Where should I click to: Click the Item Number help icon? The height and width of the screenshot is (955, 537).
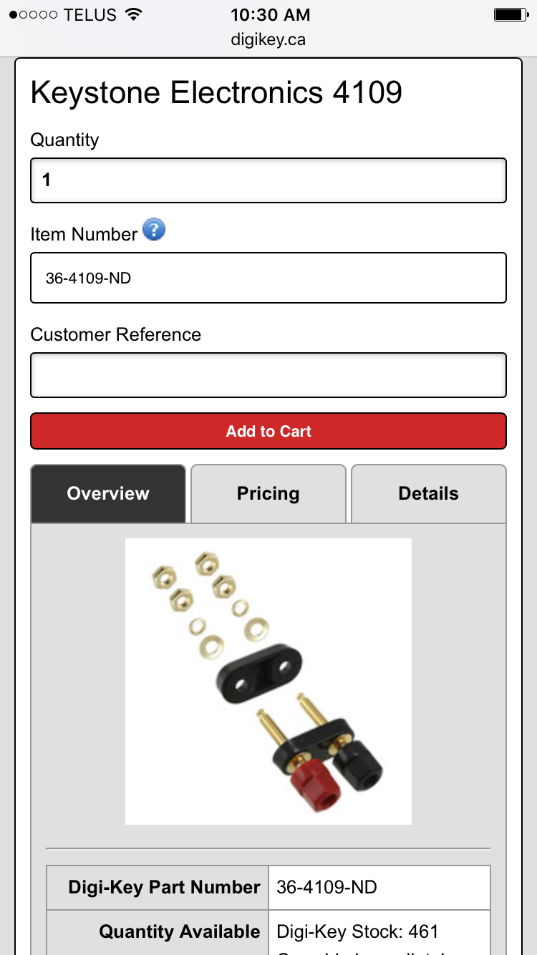[154, 230]
